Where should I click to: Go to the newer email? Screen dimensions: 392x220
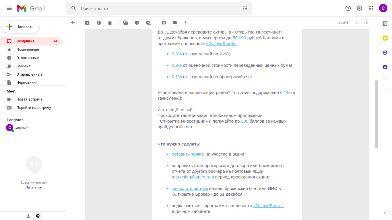pos(356,23)
